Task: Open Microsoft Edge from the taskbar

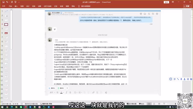Action: pyautogui.click(x=12, y=107)
